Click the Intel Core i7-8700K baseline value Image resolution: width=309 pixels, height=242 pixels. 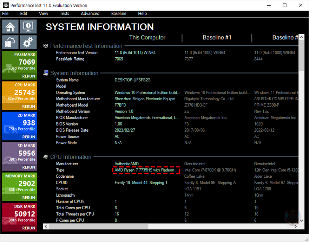point(210,170)
